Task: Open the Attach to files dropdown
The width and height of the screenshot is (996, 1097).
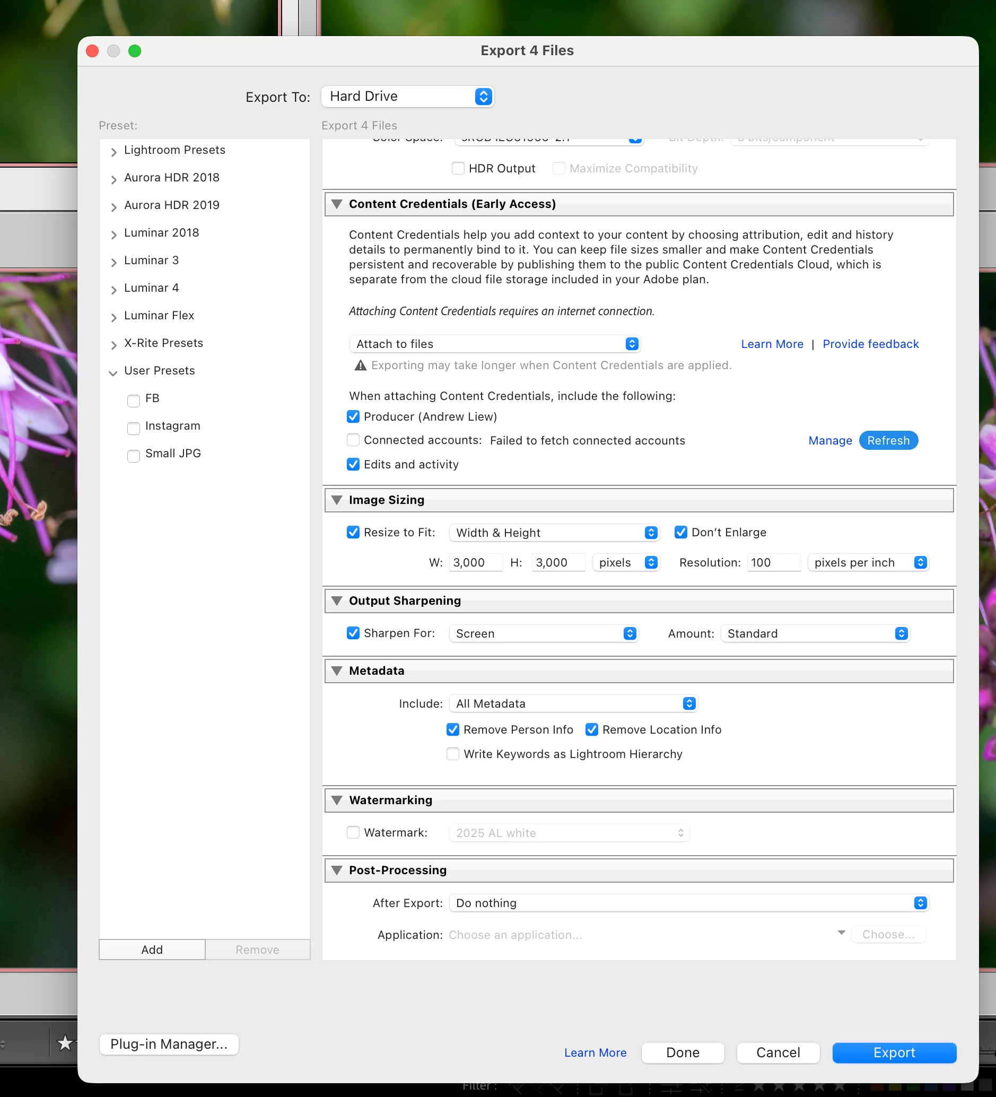Action: 494,344
